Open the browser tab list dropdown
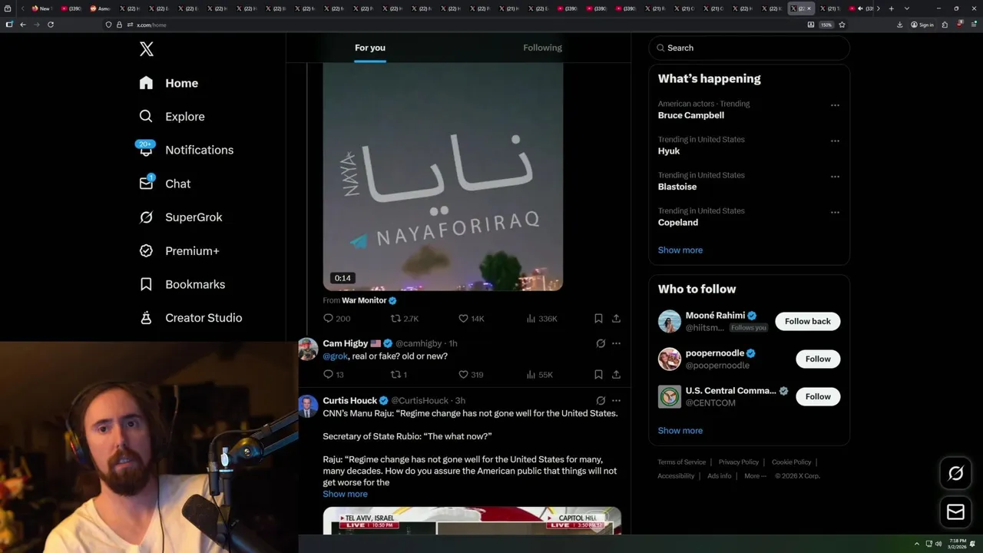The image size is (983, 553). point(907,8)
